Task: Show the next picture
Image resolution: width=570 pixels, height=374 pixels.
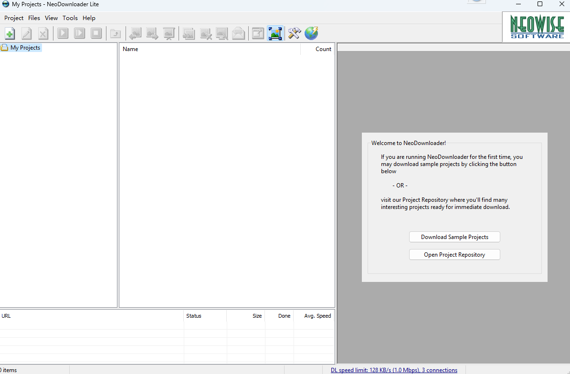Action: (x=152, y=33)
